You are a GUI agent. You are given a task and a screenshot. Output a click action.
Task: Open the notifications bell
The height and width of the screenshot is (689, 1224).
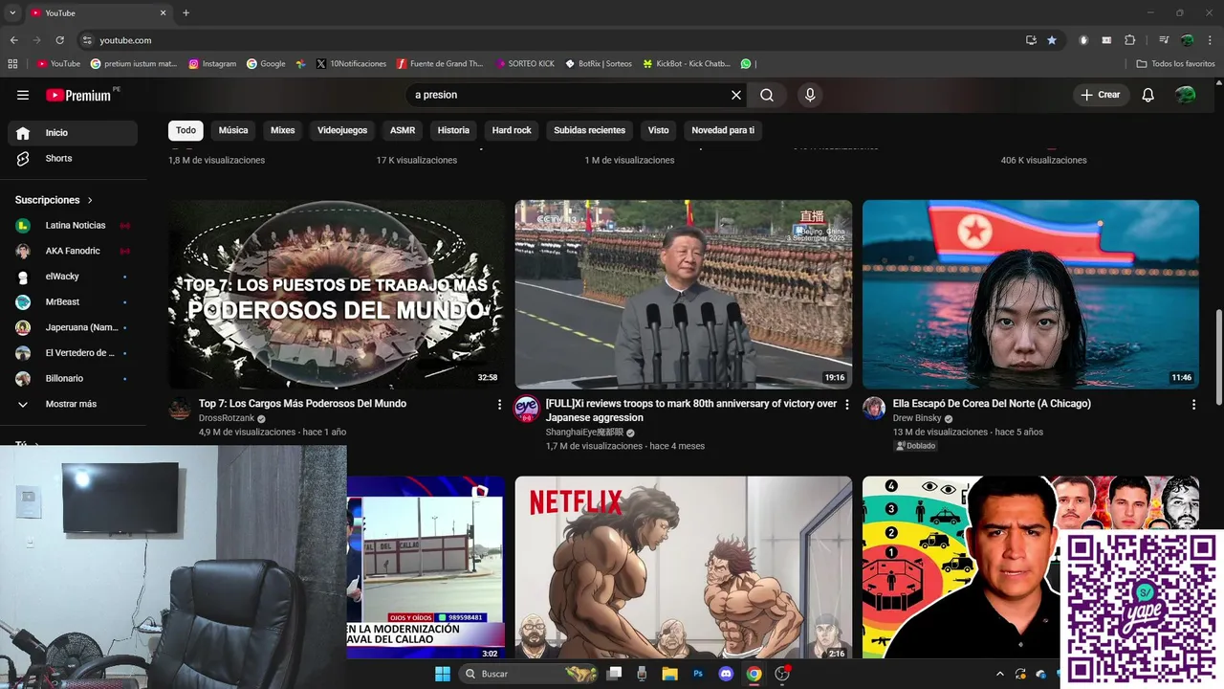[1148, 95]
